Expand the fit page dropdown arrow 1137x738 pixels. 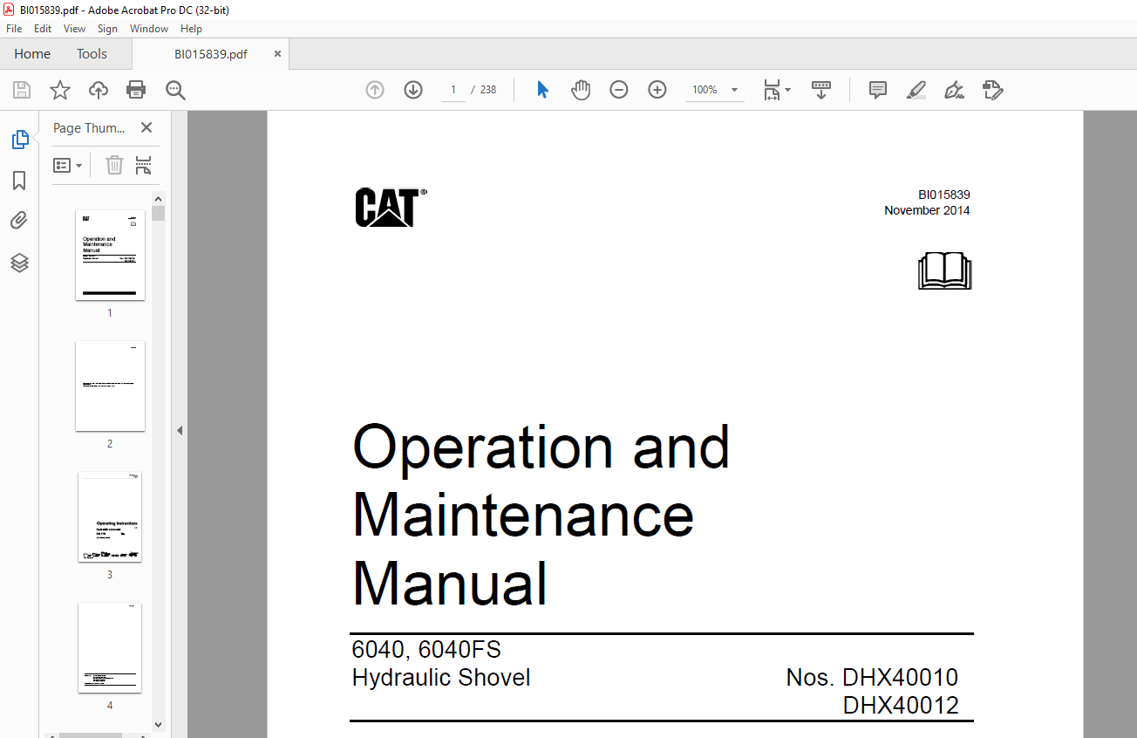click(787, 90)
